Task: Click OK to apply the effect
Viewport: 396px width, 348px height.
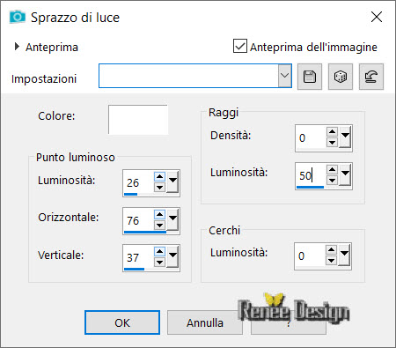Action: [122, 322]
